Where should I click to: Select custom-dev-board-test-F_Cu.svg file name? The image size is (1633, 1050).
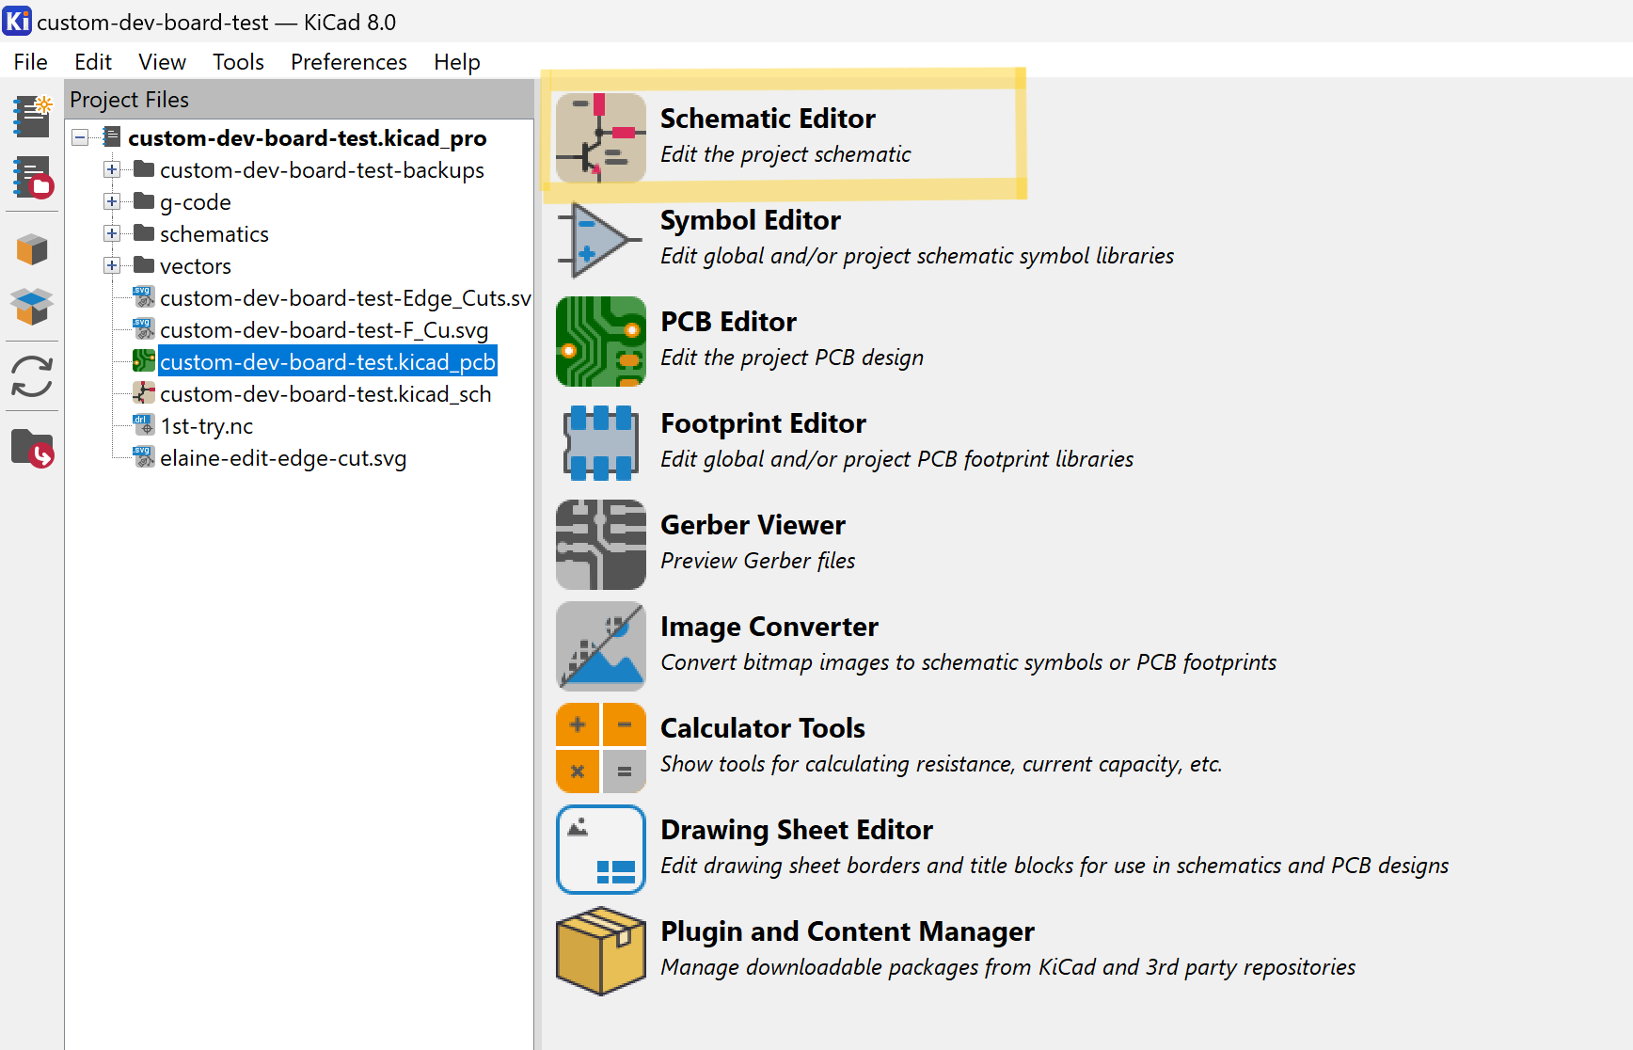pos(324,330)
